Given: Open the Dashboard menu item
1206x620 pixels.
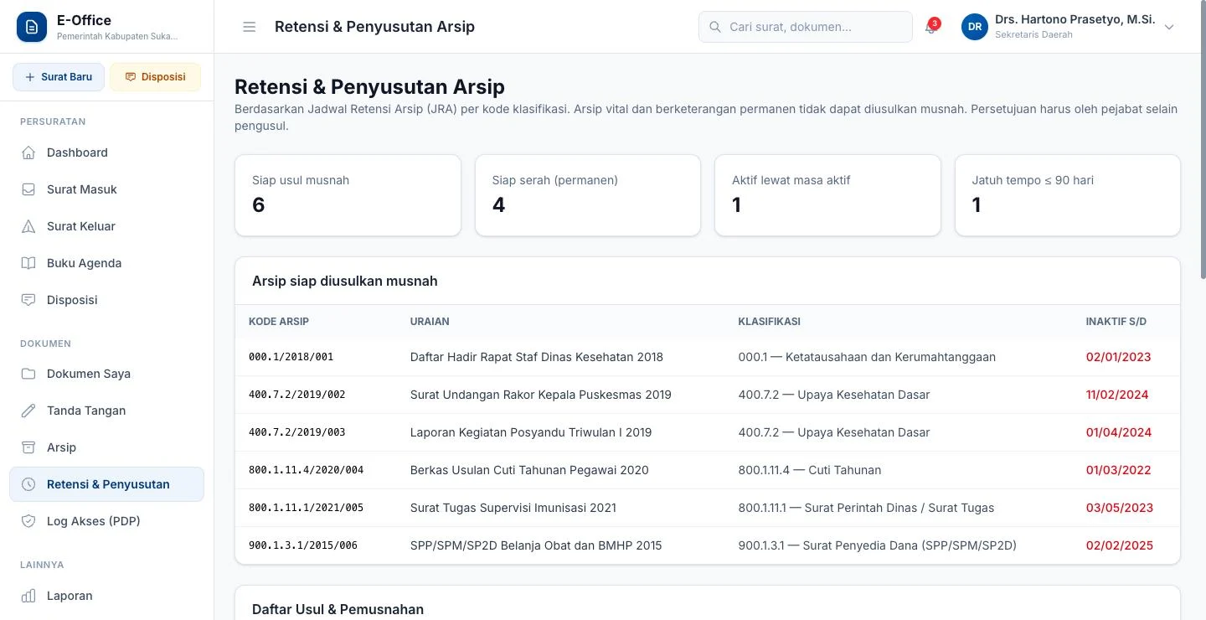Looking at the screenshot, I should [x=106, y=152].
